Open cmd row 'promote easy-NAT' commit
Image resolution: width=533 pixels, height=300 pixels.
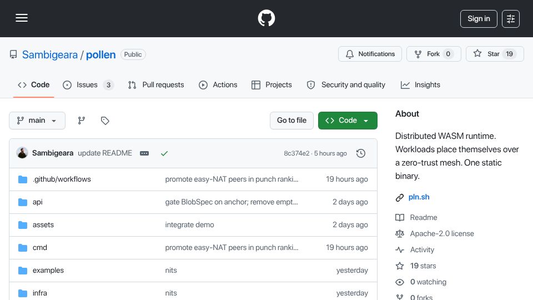232,248
